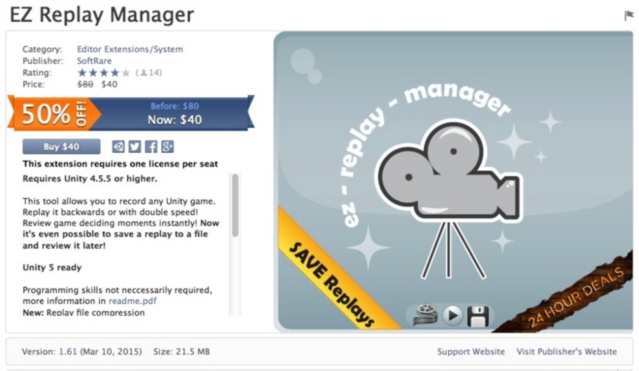The image size is (639, 371).
Task: Visit Publisher's Website link
Action: click(x=566, y=352)
